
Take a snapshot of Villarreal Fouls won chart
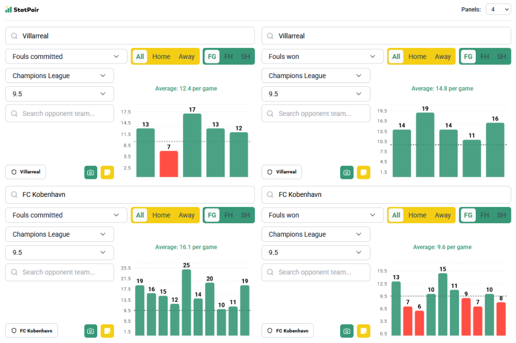347,172
